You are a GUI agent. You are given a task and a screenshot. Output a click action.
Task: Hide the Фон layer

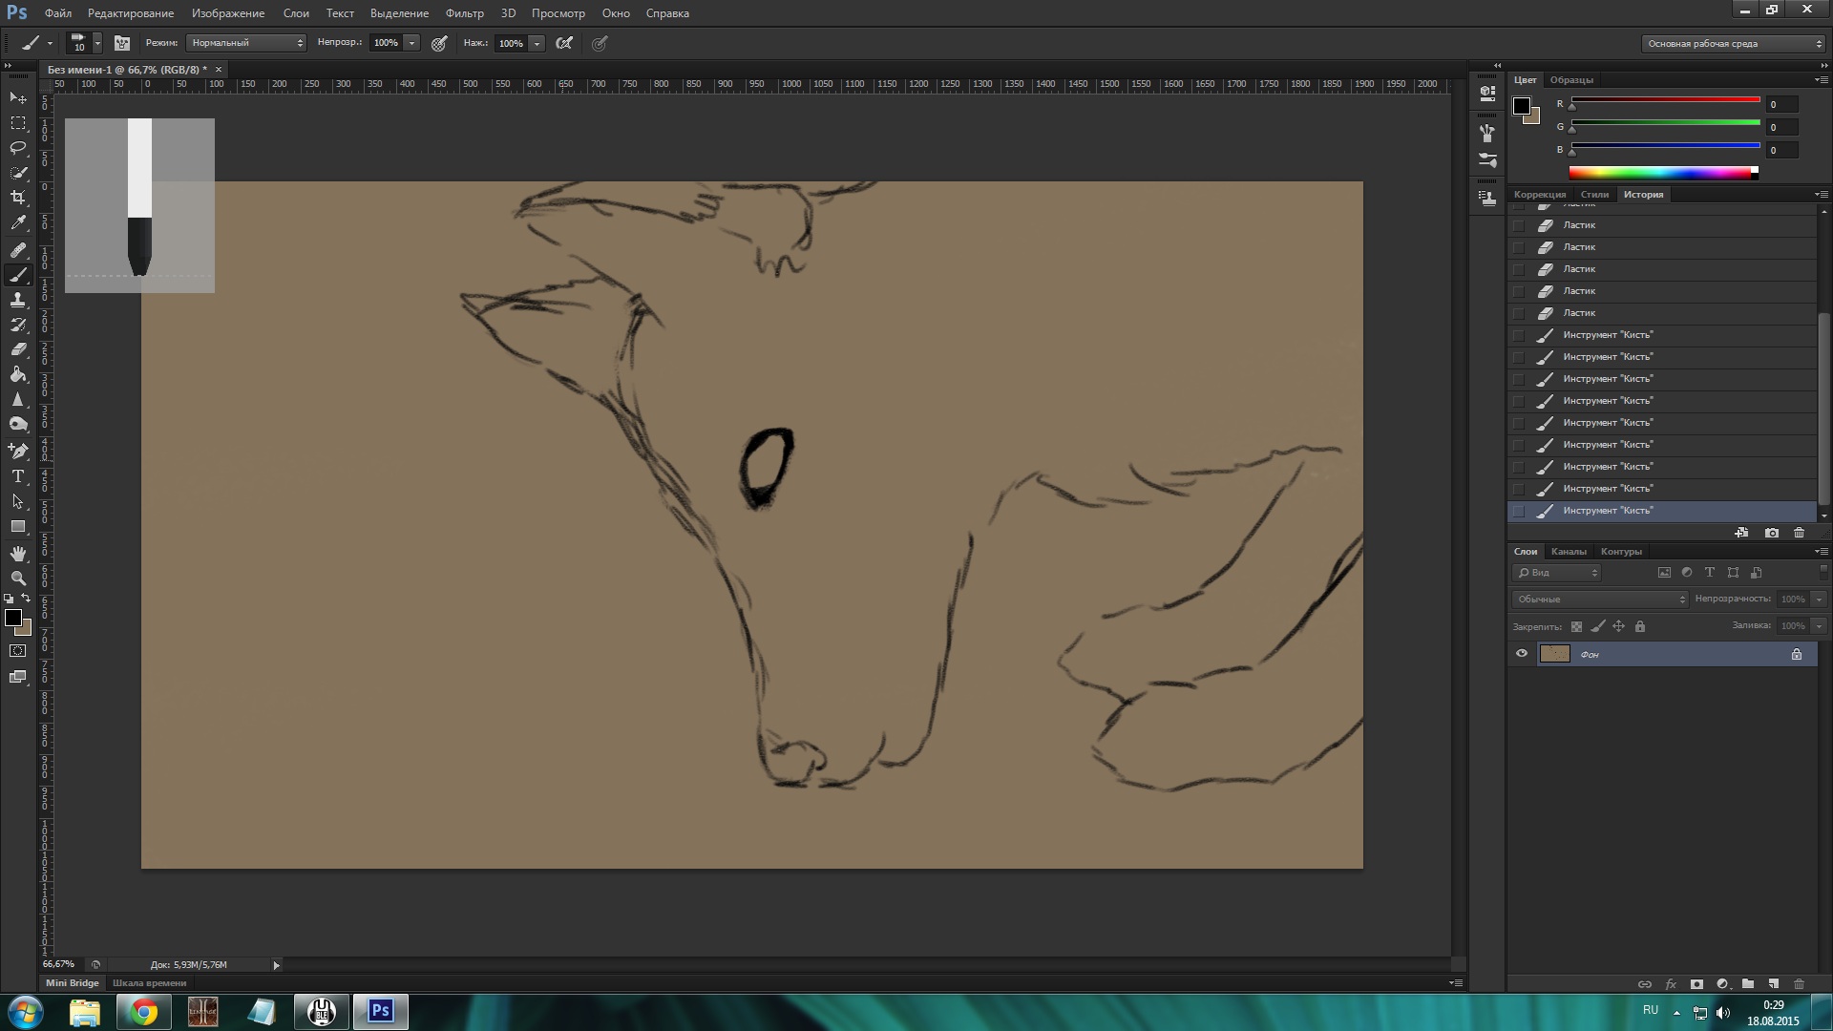1522,654
